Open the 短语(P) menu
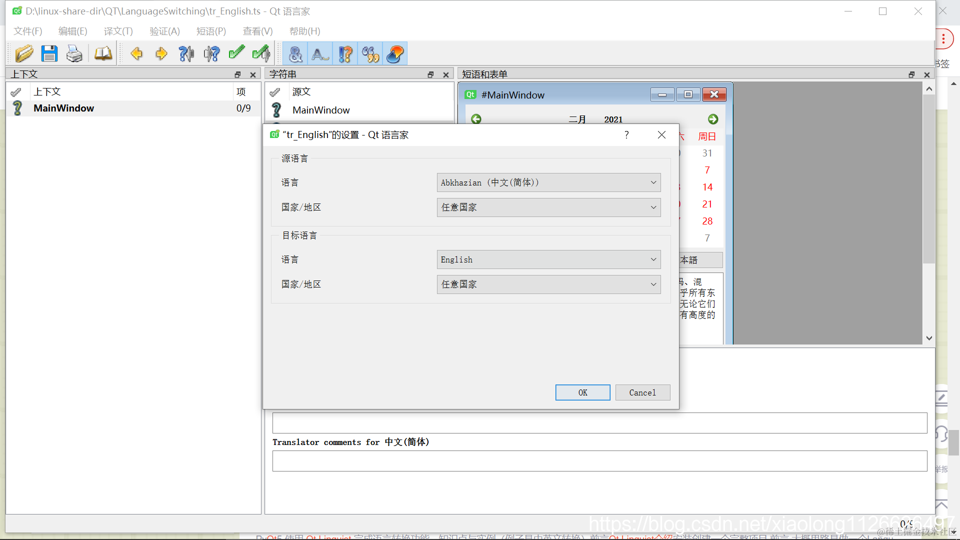Image resolution: width=960 pixels, height=540 pixels. [x=211, y=31]
